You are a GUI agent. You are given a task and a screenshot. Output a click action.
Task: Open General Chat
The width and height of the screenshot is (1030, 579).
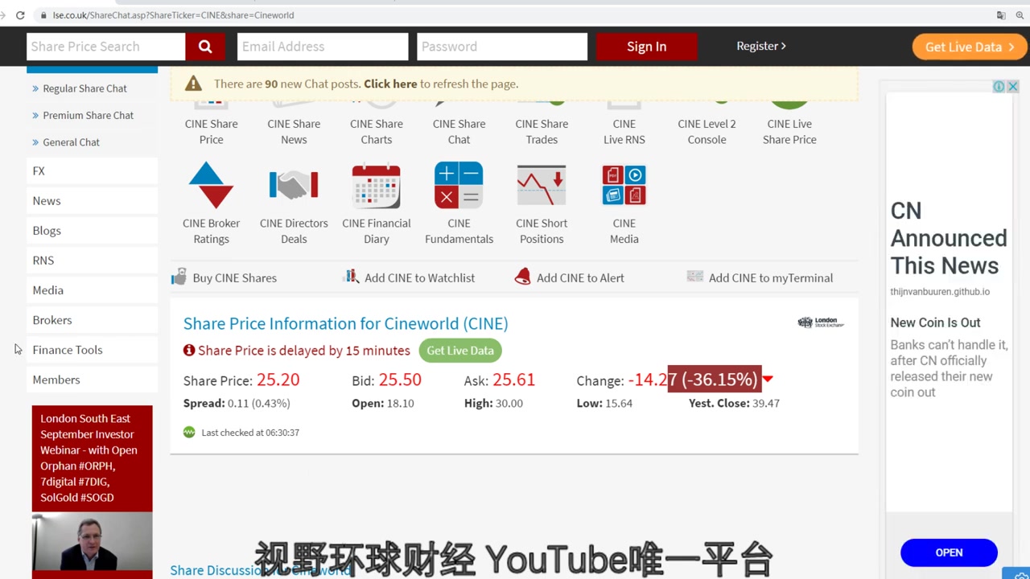coord(71,142)
